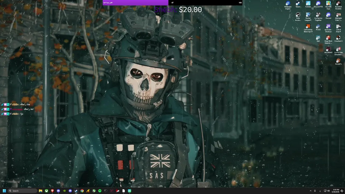Open the volume control in the tray
This screenshot has width=345, height=194.
[328, 191]
